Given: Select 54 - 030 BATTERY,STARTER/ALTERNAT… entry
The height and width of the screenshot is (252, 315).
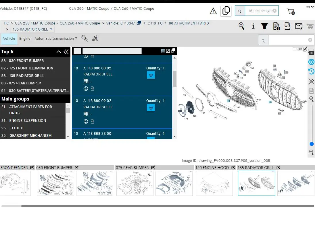Looking at the screenshot, I should pyautogui.click(x=35, y=90).
